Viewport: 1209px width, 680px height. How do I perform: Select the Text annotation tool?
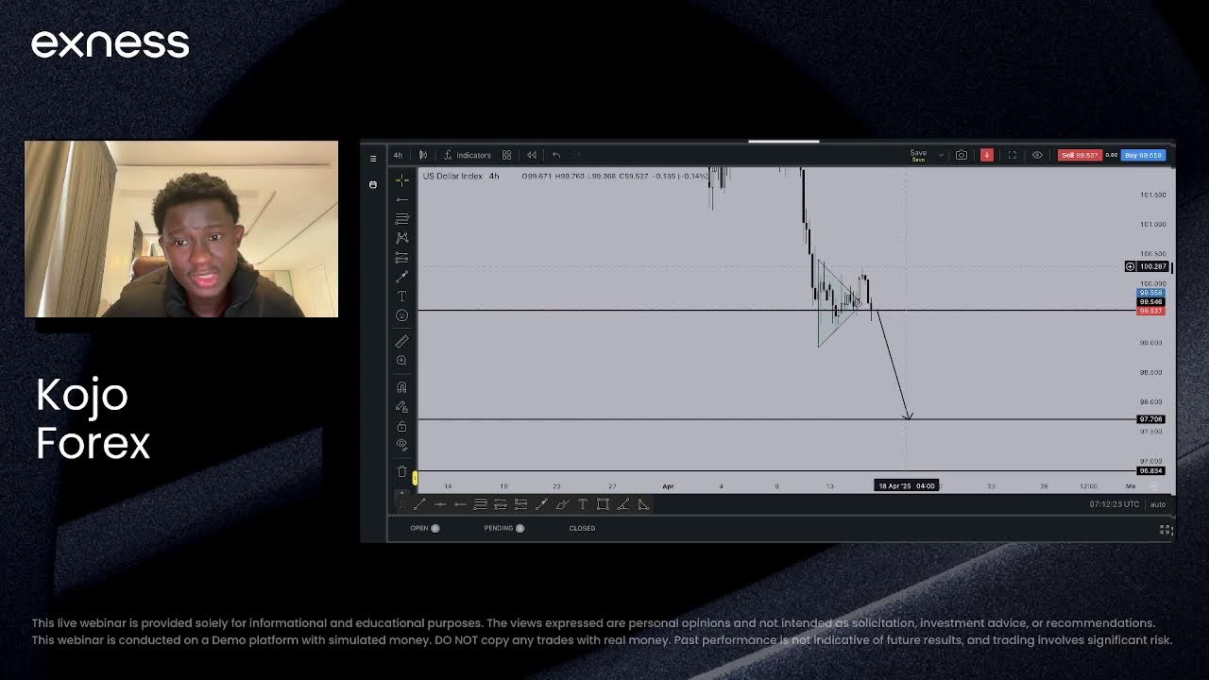click(x=401, y=296)
